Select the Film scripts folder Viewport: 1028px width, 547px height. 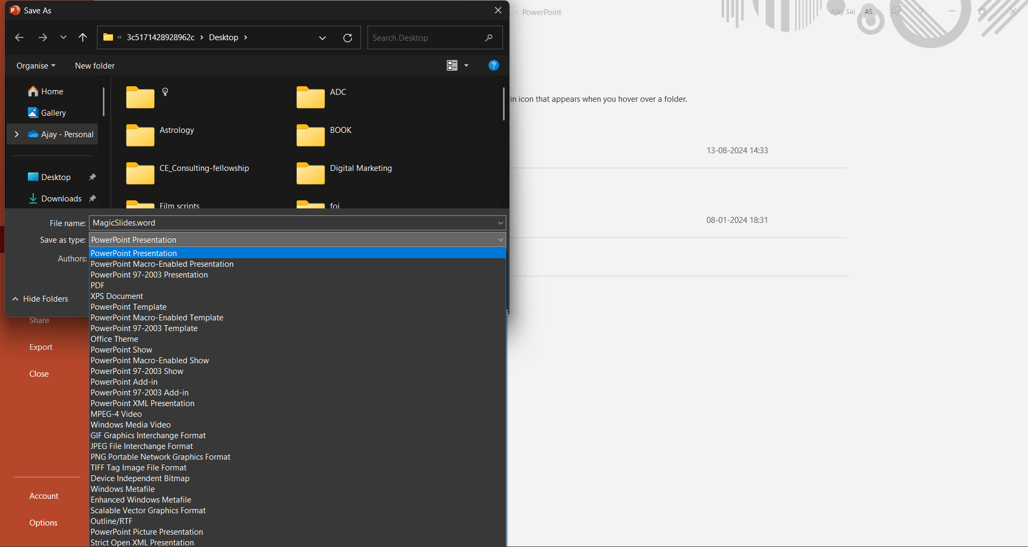163,204
